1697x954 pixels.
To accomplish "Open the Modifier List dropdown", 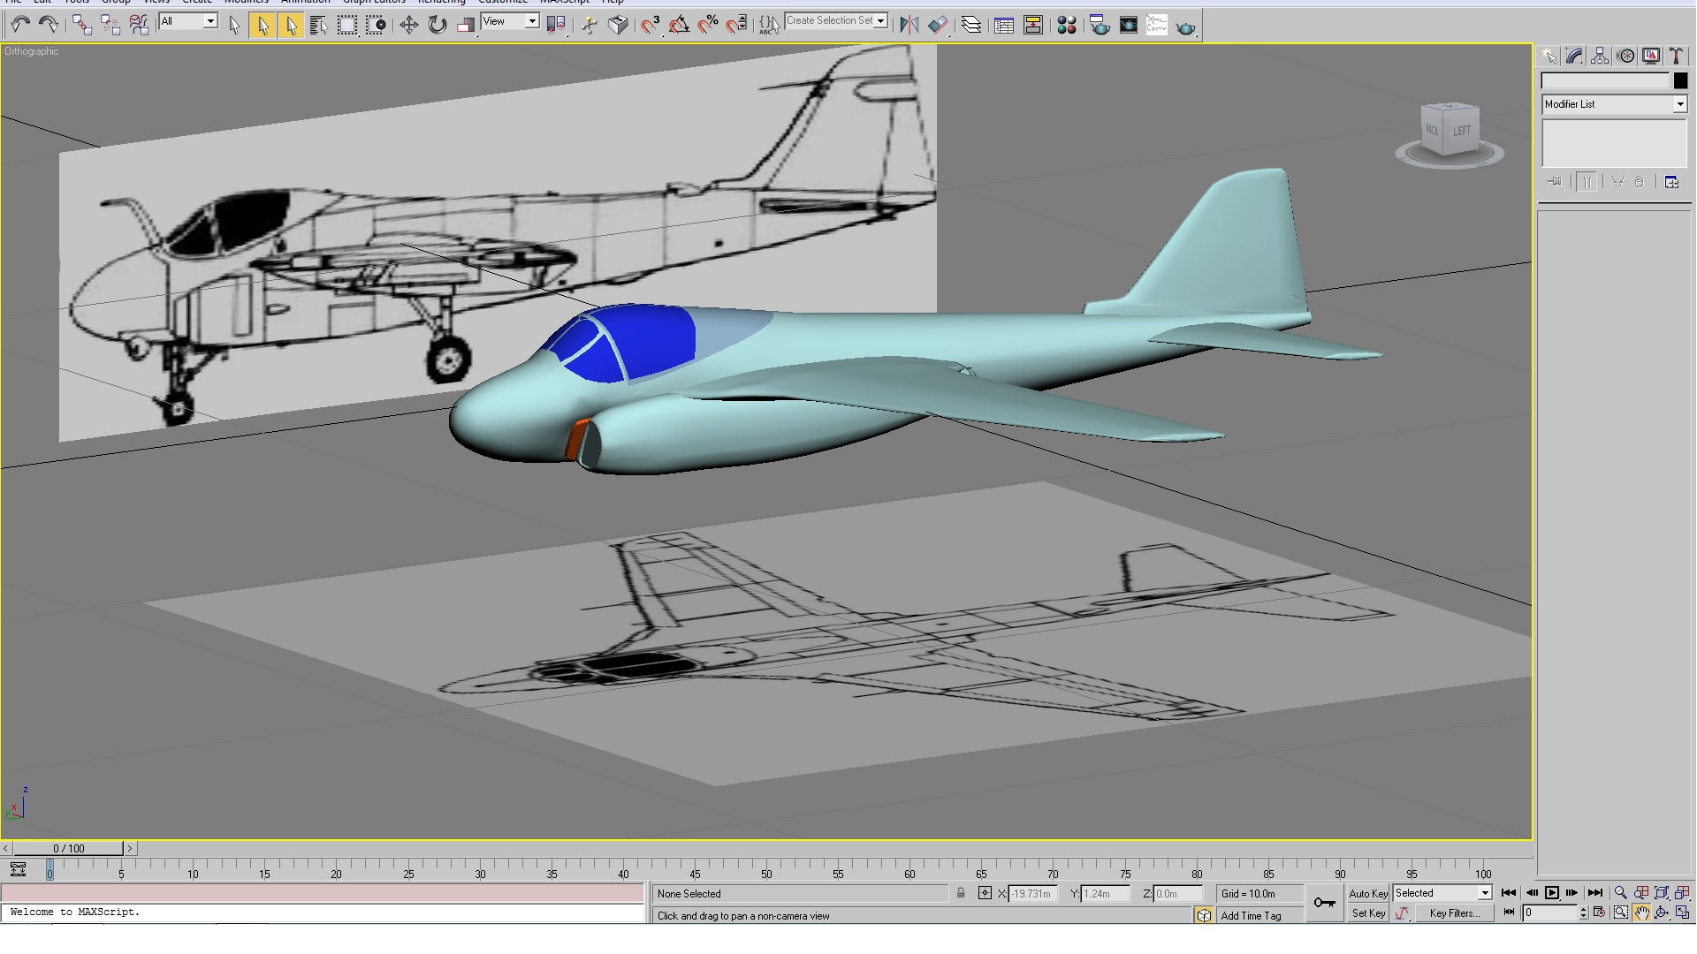I will coord(1614,104).
